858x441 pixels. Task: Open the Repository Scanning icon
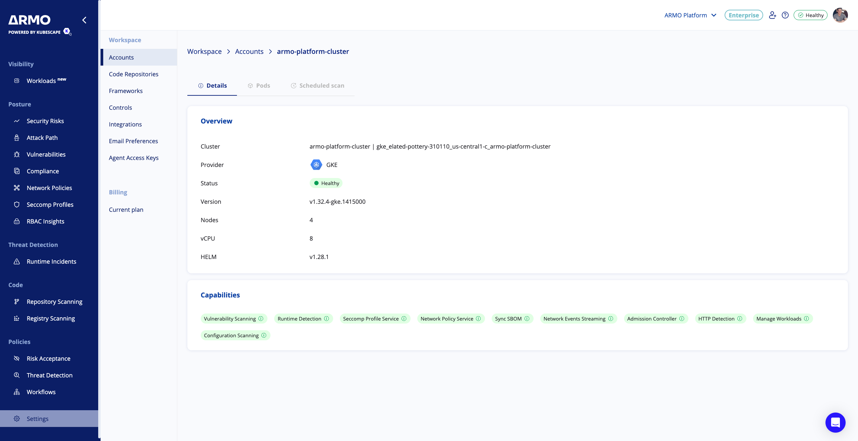tap(17, 301)
